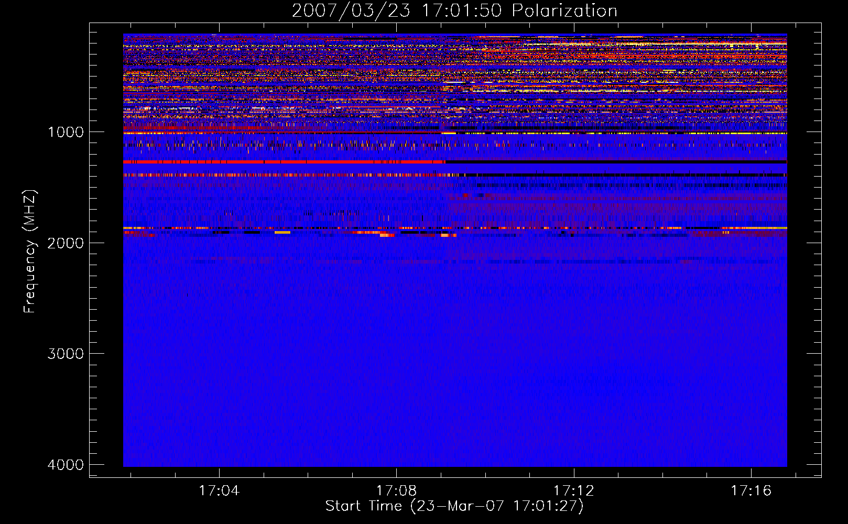Viewport: 848px width, 524px height.
Task: Click the 17:12 time tick label
Action: pyautogui.click(x=574, y=490)
